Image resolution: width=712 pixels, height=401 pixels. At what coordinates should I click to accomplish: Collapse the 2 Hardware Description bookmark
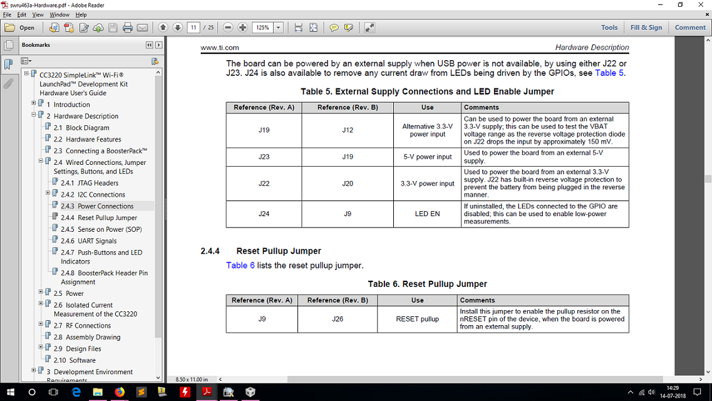[34, 115]
